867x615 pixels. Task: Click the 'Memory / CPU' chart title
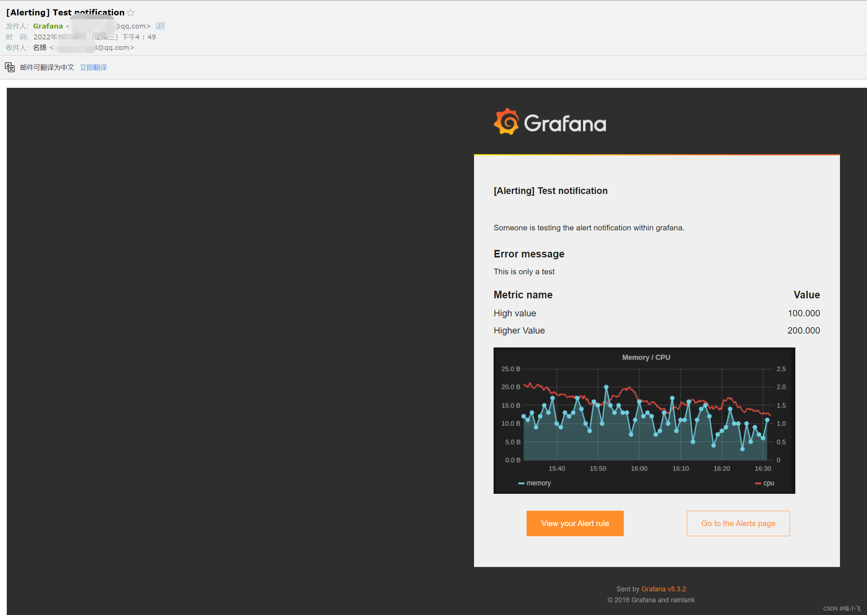point(646,357)
